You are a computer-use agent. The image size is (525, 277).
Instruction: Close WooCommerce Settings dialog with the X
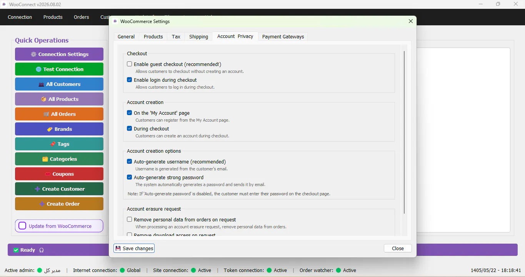click(x=411, y=21)
